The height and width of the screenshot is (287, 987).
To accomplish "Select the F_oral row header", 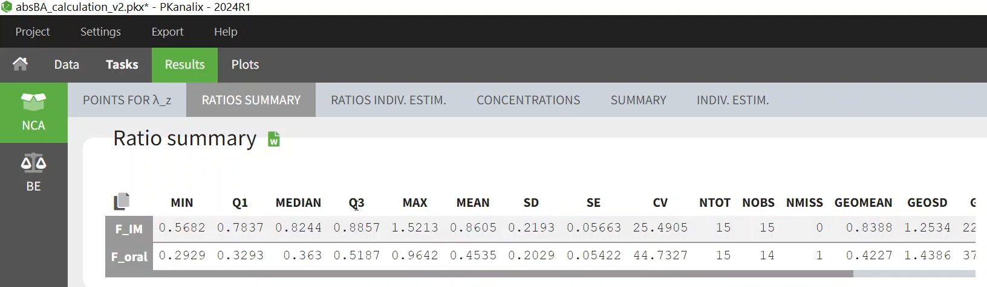I will pos(129,256).
